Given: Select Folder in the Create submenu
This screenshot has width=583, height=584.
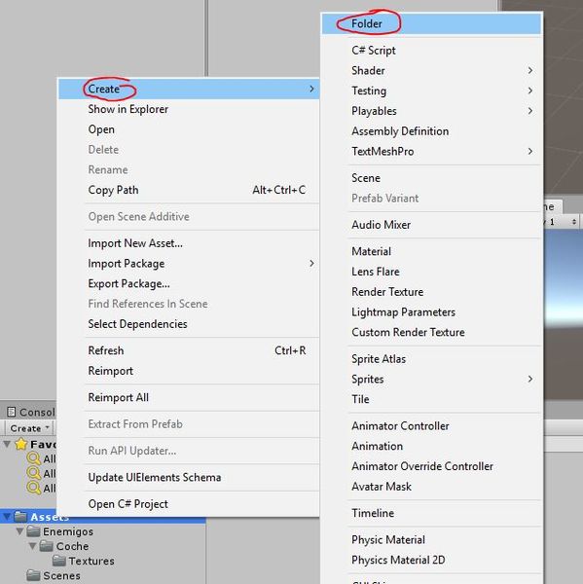Looking at the screenshot, I should (x=431, y=23).
